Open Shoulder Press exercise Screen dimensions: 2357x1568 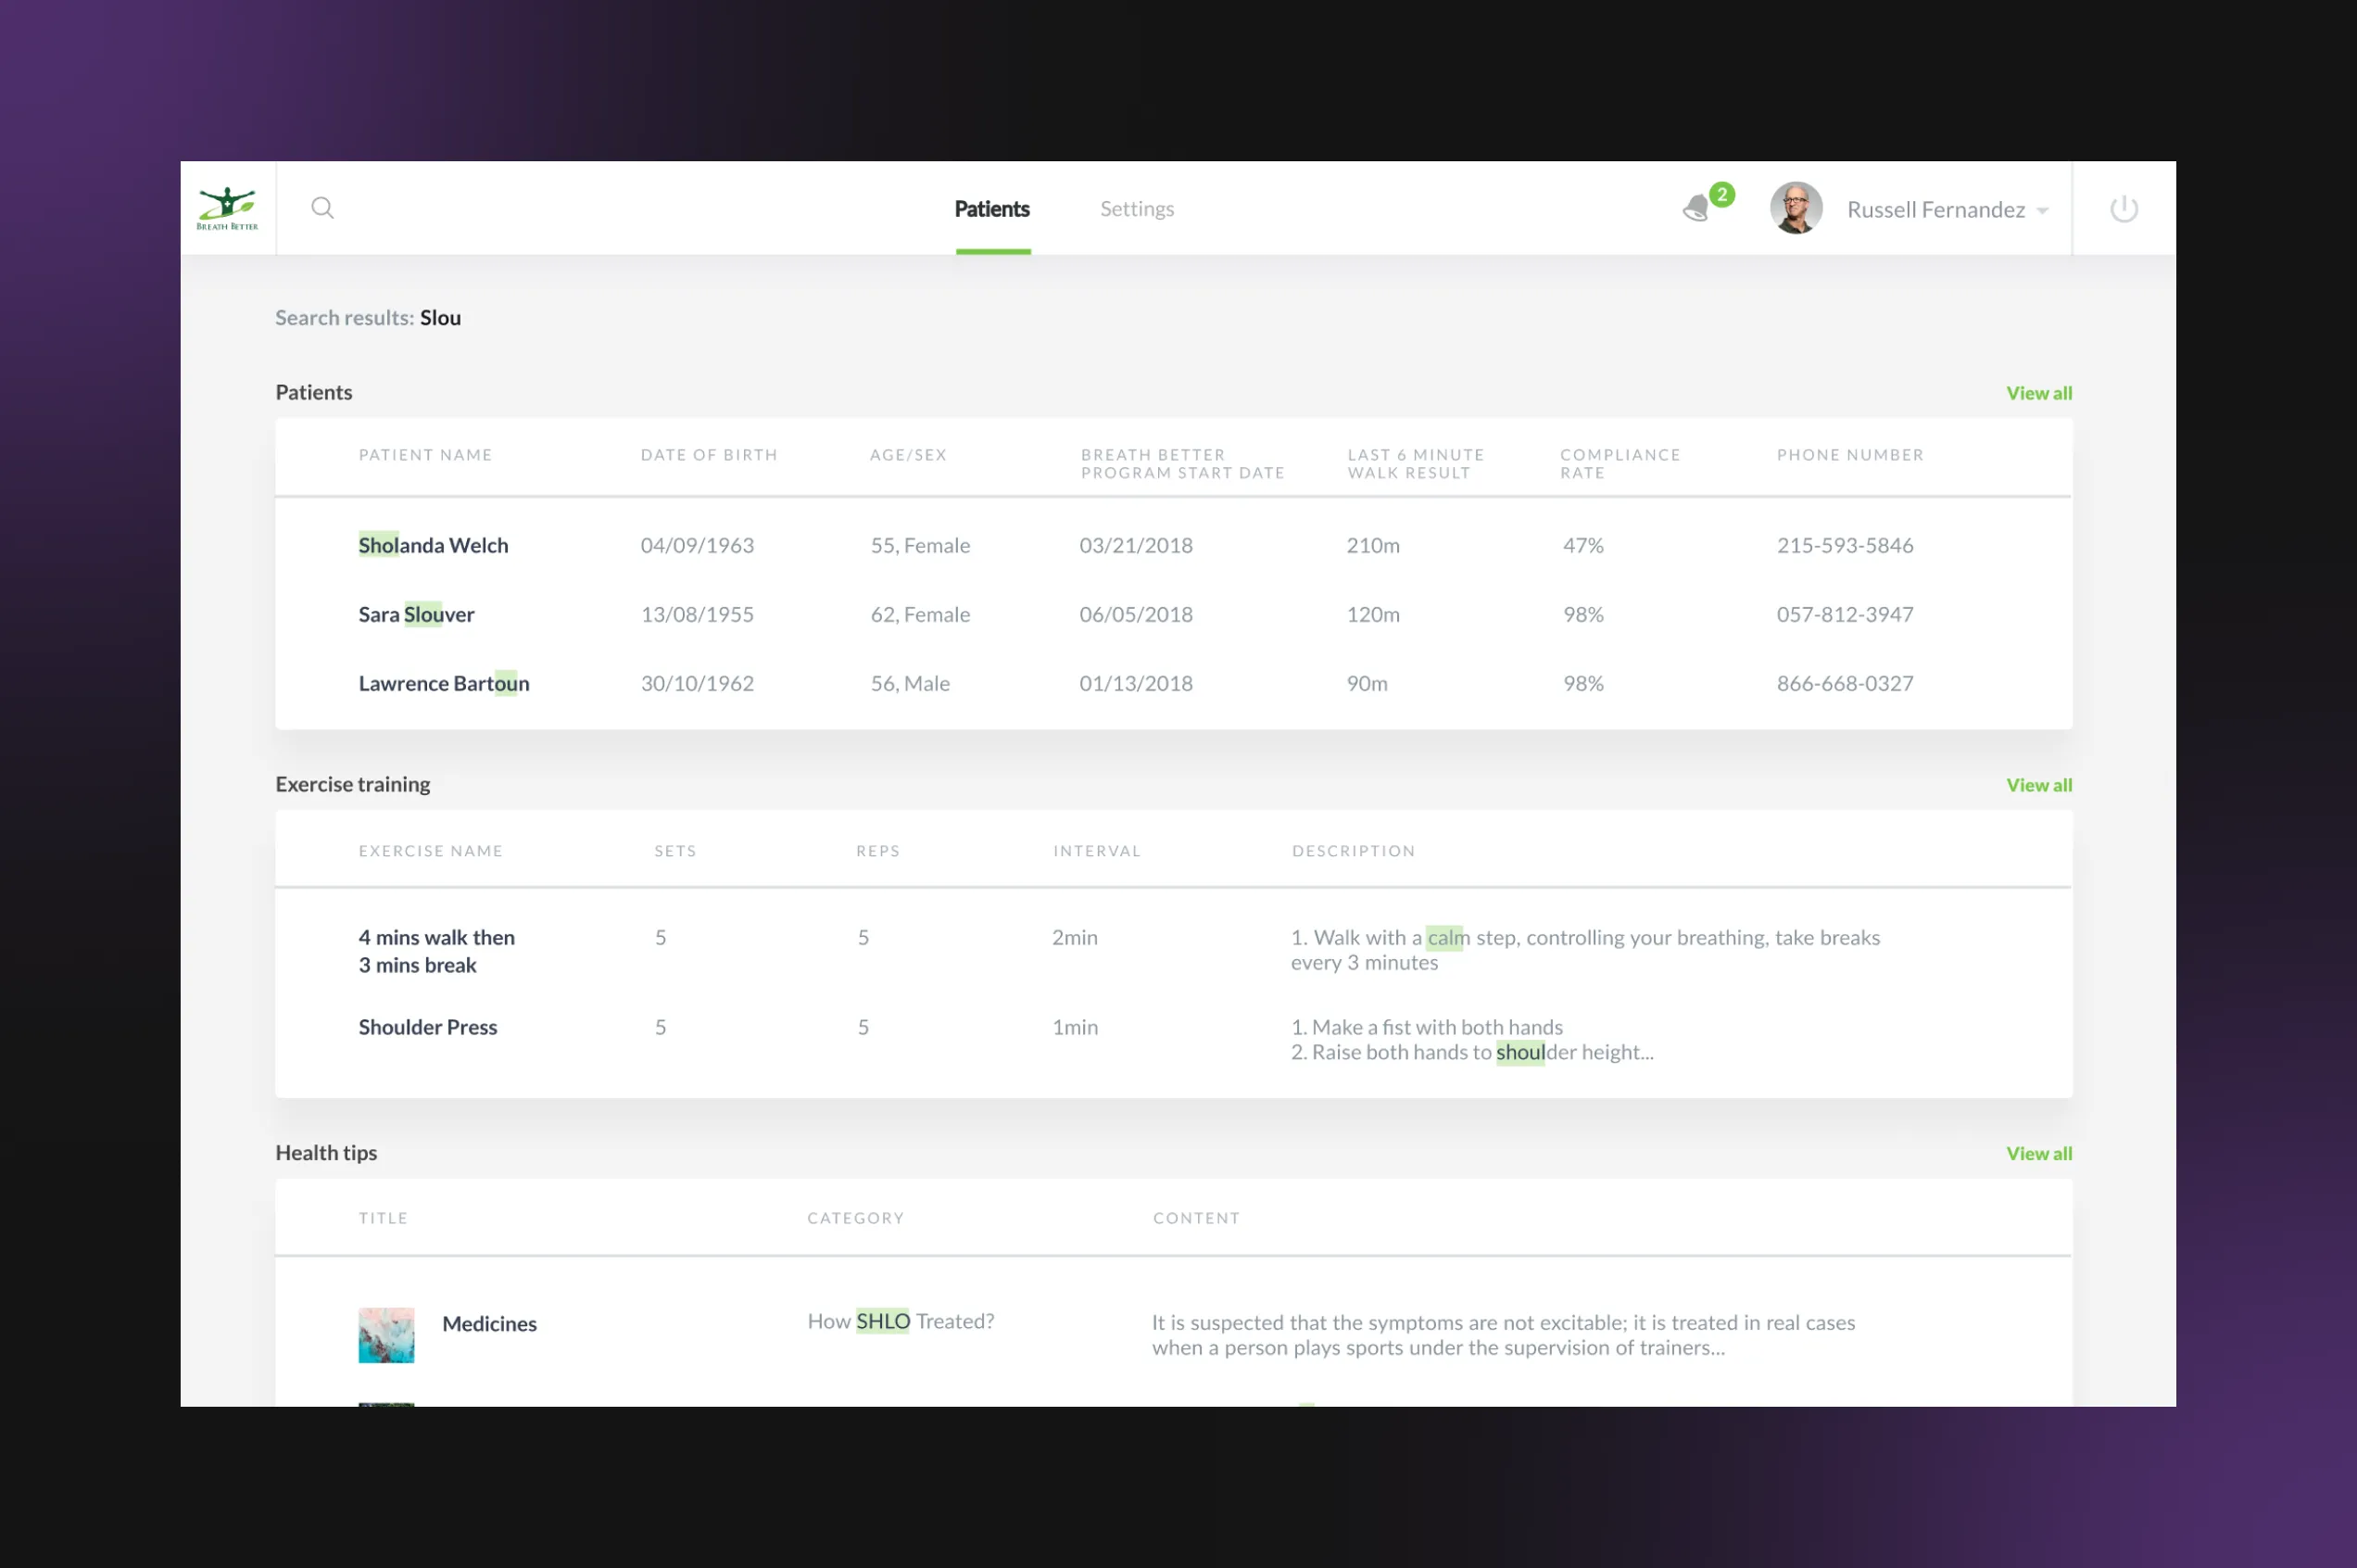(x=428, y=1027)
